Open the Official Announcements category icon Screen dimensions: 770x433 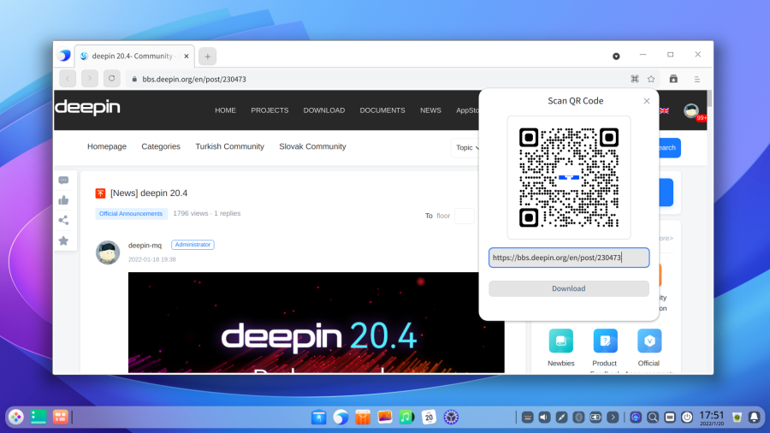(x=649, y=341)
